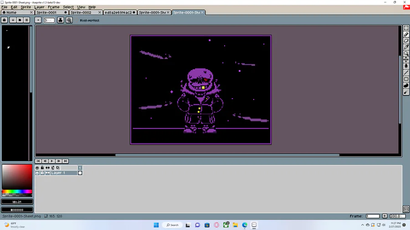
Task: Click the foreground color Idx-21 button
Action: 17,202
